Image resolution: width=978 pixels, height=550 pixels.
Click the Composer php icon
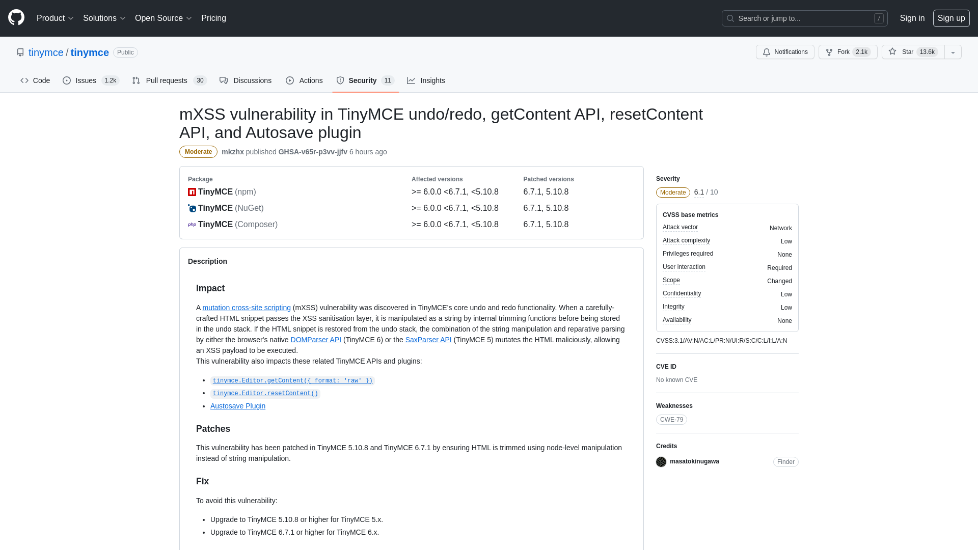click(x=192, y=225)
